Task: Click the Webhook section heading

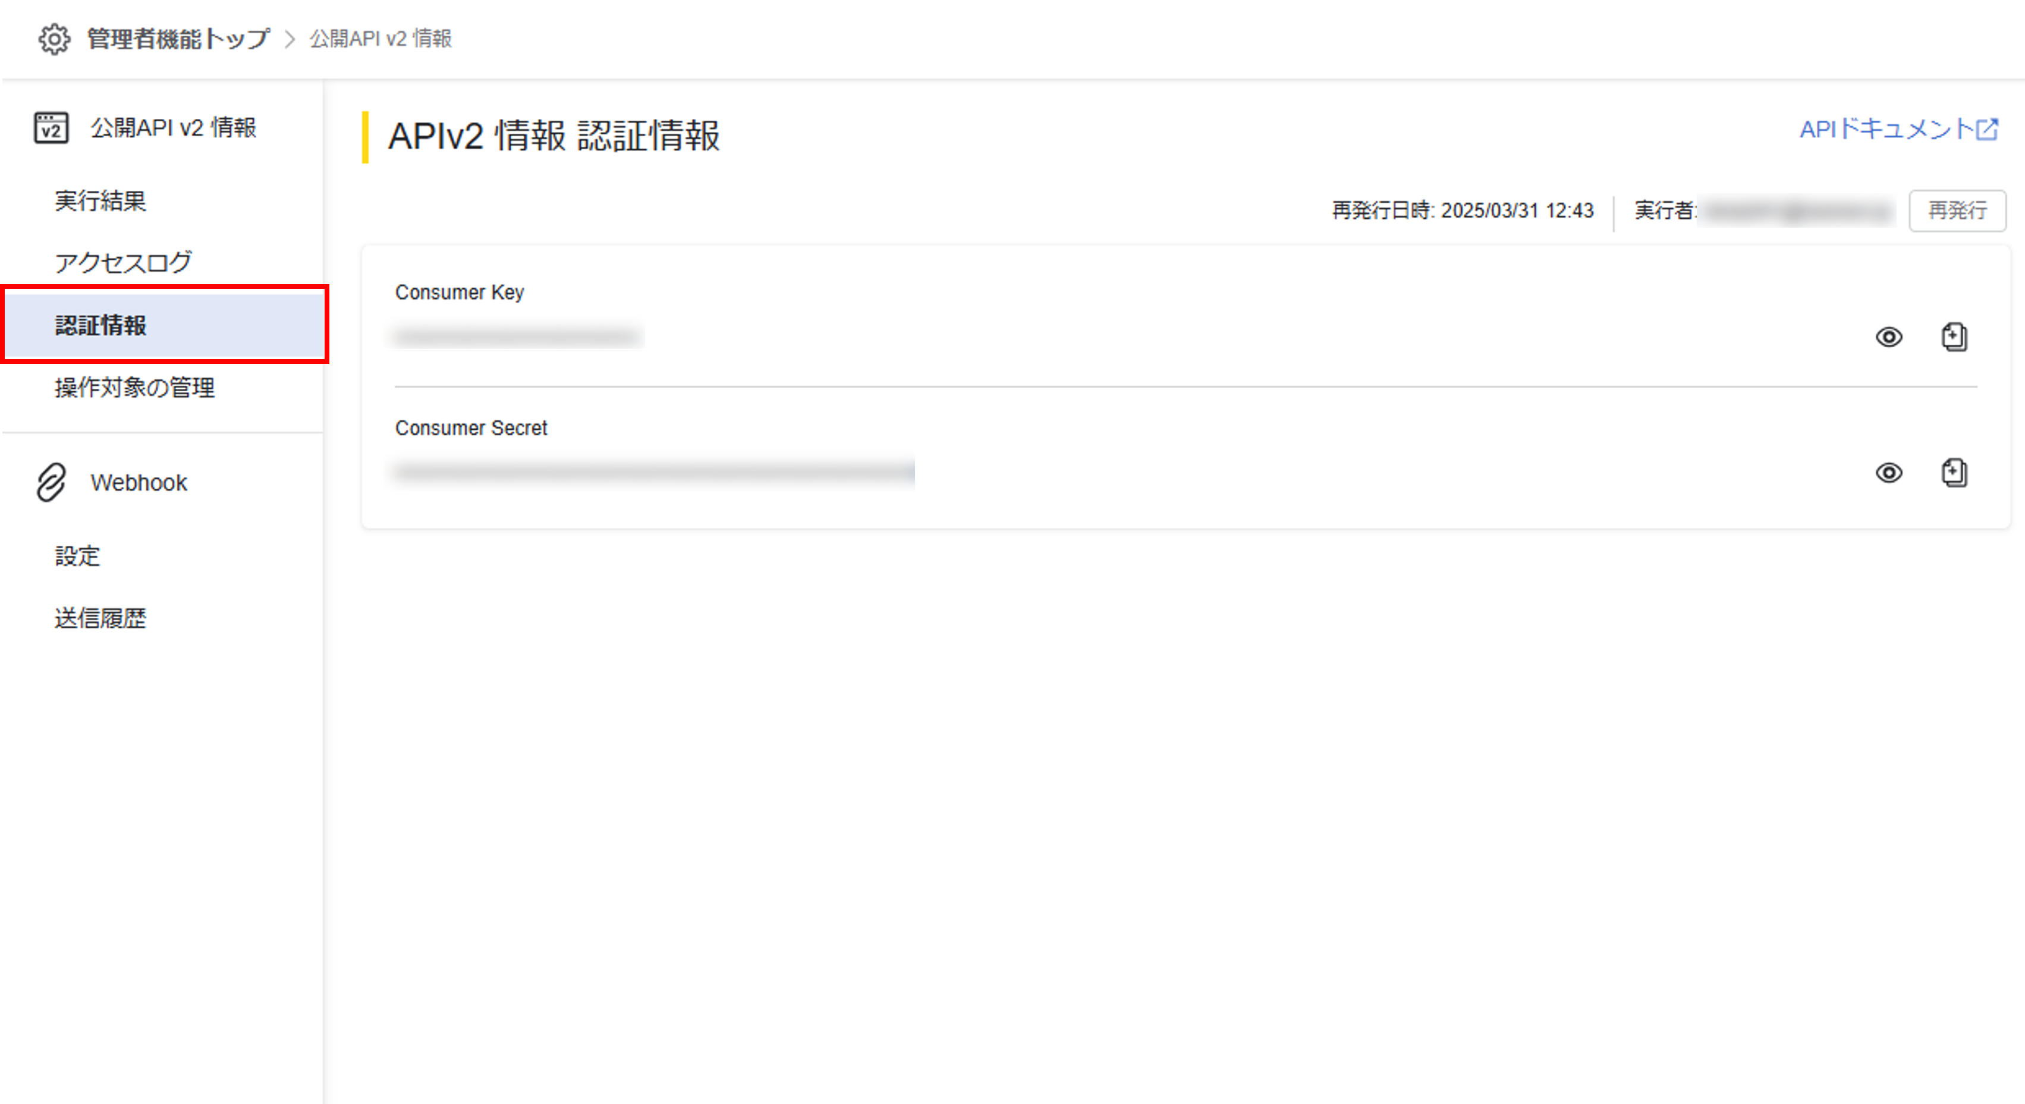Action: point(139,482)
